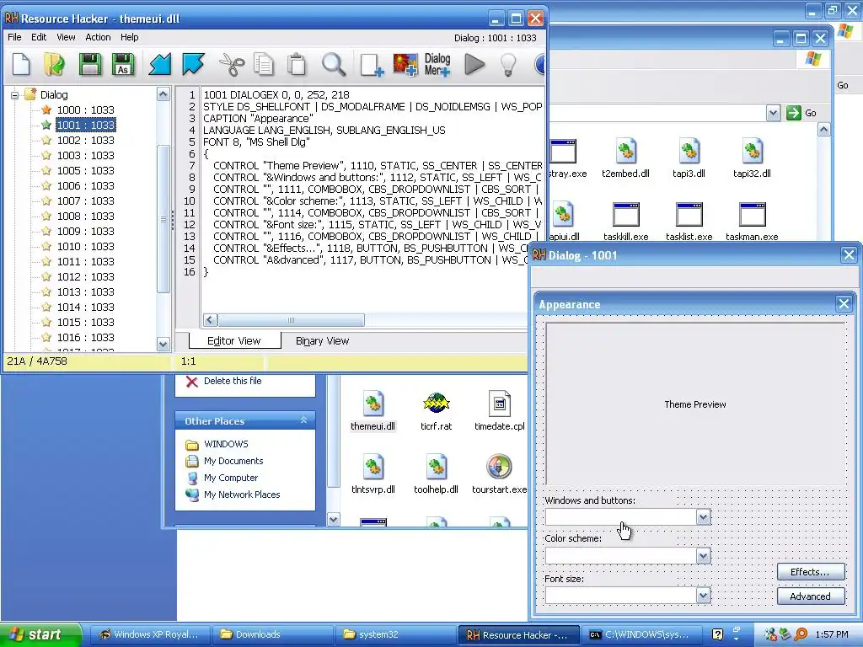
Task: Click the resource tree scroll-up arrow
Action: [163, 94]
